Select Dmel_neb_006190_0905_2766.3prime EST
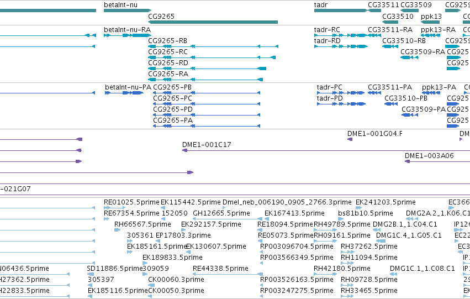 click(224, 208)
